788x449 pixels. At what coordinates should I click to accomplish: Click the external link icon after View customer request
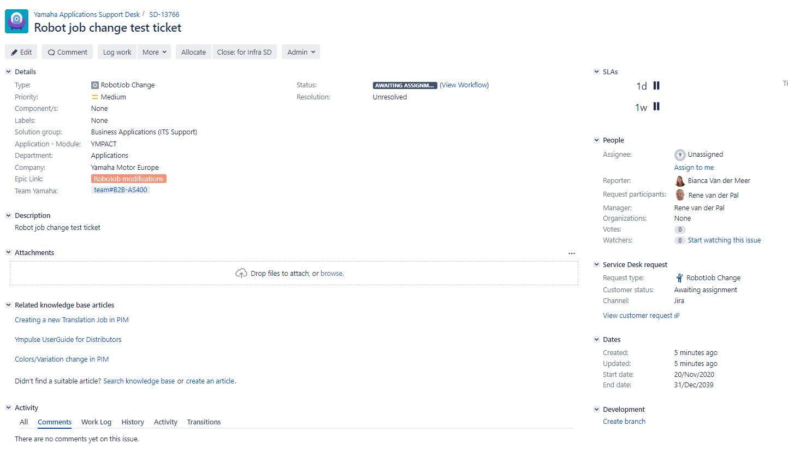point(677,316)
